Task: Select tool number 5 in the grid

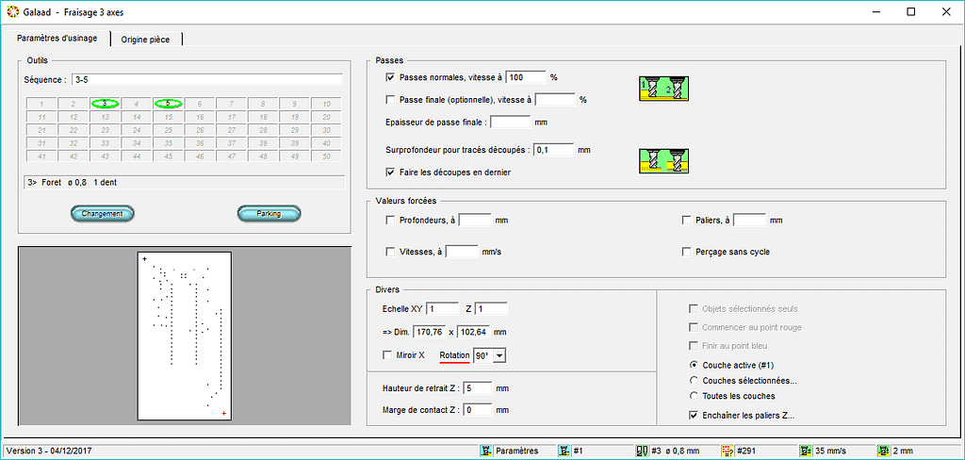Action: [x=168, y=104]
